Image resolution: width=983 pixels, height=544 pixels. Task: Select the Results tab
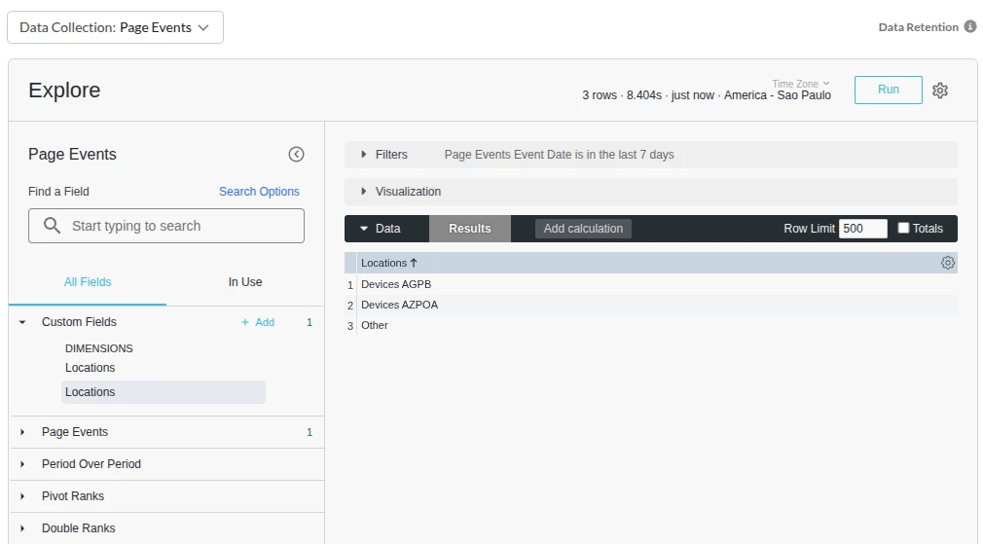click(469, 229)
